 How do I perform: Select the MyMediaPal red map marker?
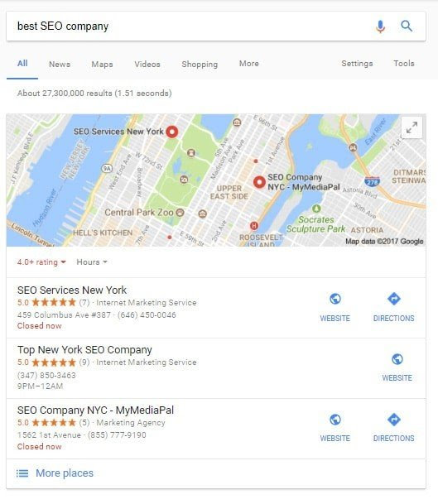(x=259, y=182)
